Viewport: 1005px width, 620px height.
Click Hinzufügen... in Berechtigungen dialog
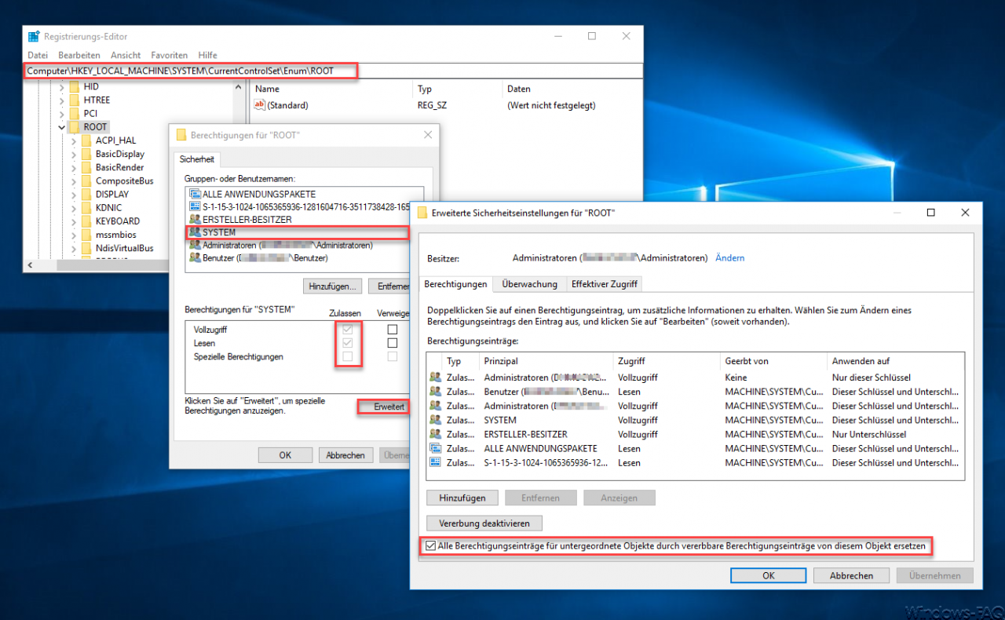pos(334,286)
